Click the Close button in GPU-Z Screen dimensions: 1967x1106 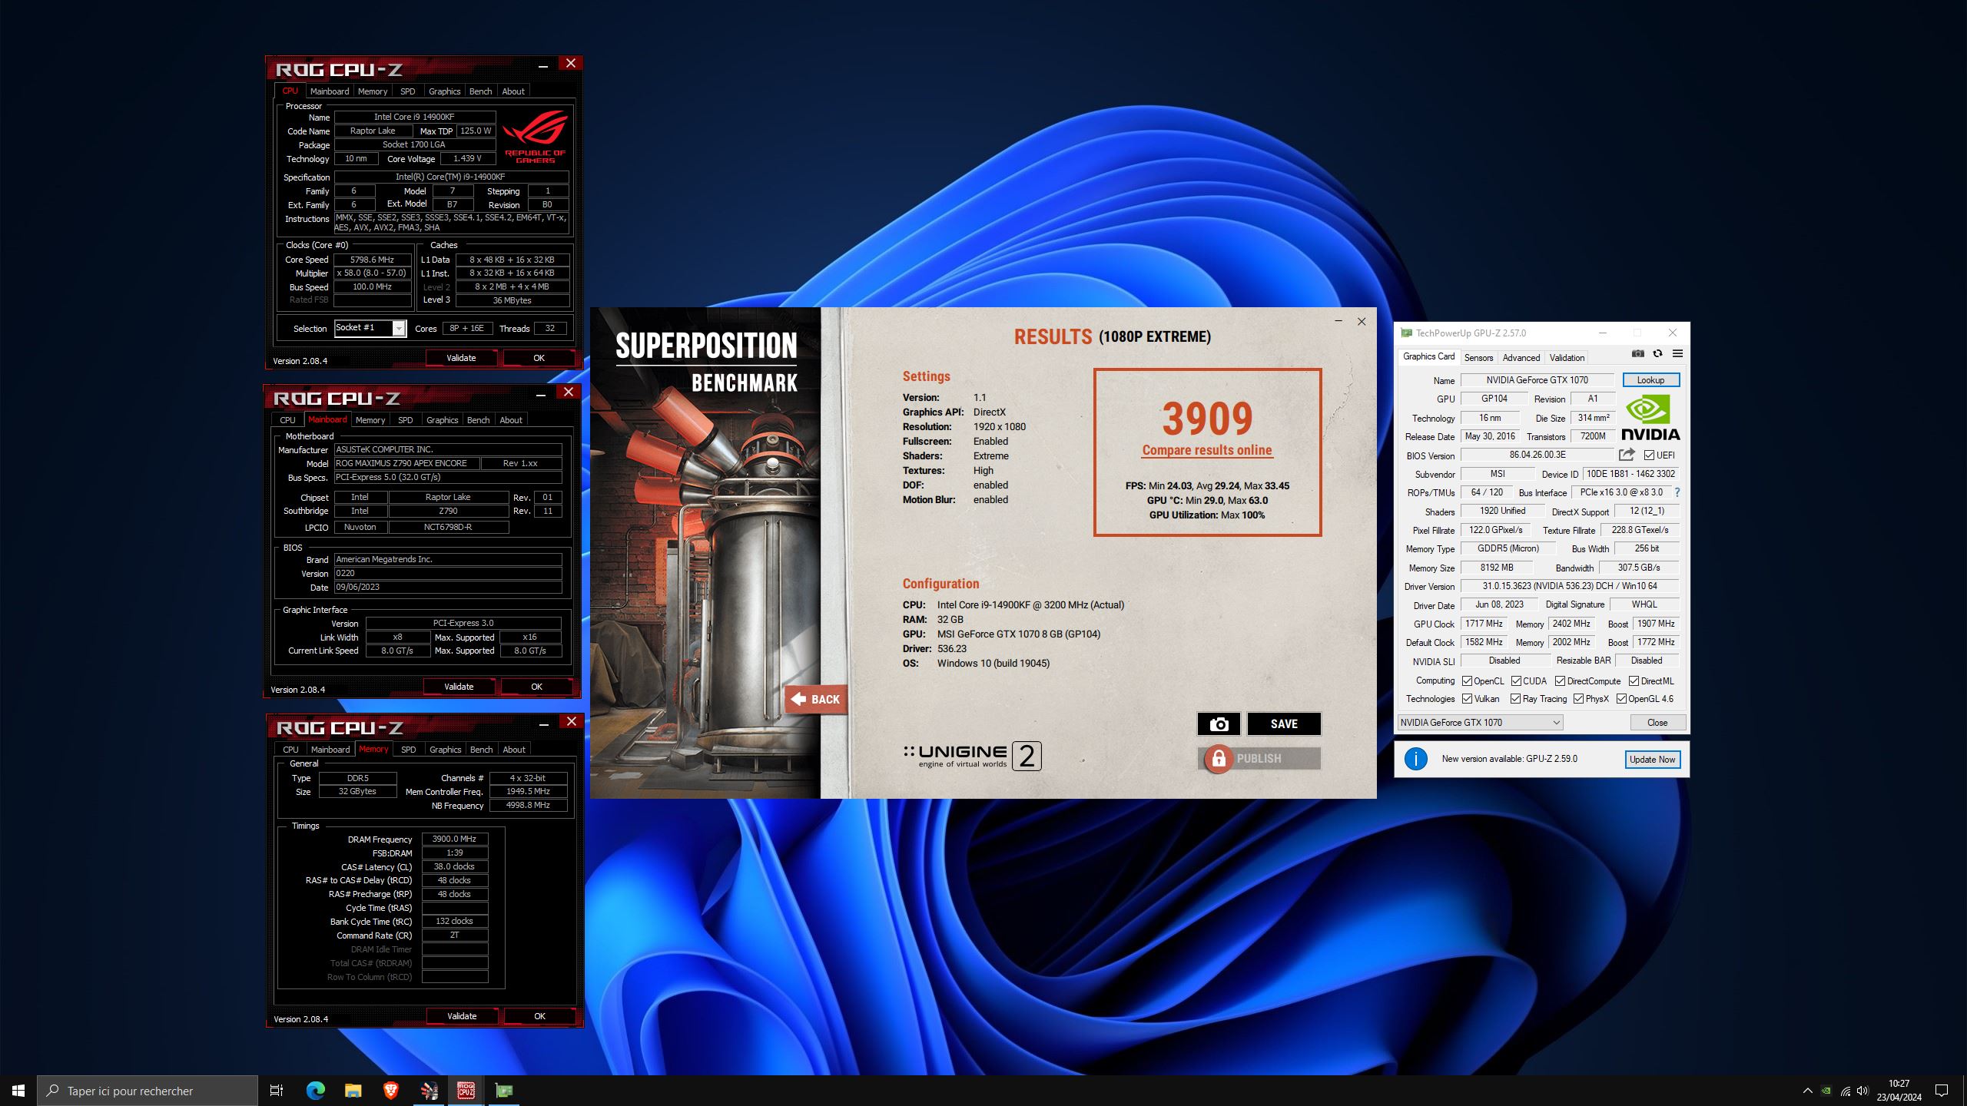tap(1657, 723)
